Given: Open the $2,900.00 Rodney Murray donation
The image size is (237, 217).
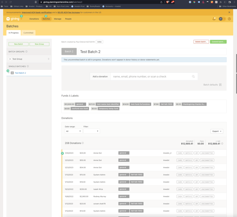Looking at the screenshot, I should (x=144, y=196).
